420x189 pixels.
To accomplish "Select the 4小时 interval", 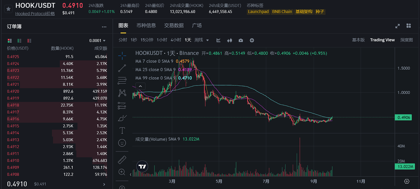I will [176, 40].
